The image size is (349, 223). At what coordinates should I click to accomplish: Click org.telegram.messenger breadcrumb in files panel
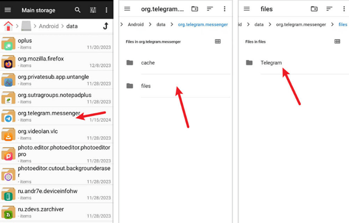coord(301,24)
